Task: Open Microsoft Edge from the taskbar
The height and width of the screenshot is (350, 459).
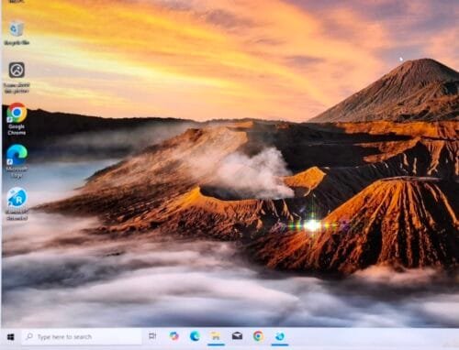Action: point(195,336)
